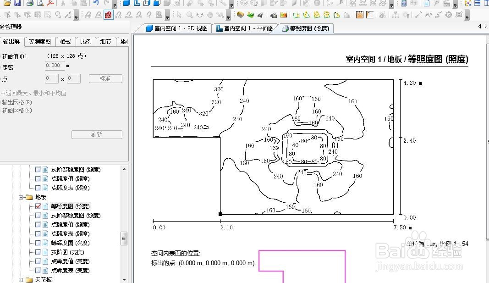This screenshot has height=283, width=489.
Task: Click the tree panel scroll-up arrow
Action: 124,169
